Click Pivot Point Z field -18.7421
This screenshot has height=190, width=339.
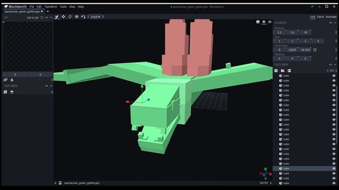[305, 50]
